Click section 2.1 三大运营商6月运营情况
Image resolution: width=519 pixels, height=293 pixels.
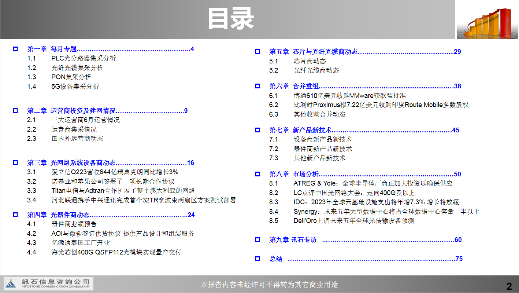85,120
